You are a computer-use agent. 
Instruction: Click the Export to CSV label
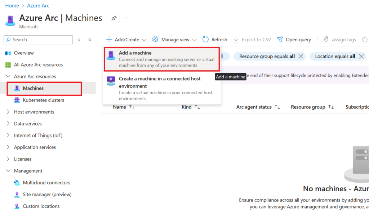pyautogui.click(x=257, y=40)
